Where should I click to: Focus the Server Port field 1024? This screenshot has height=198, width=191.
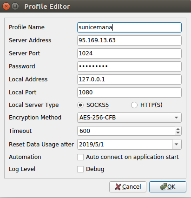[x=129, y=53]
